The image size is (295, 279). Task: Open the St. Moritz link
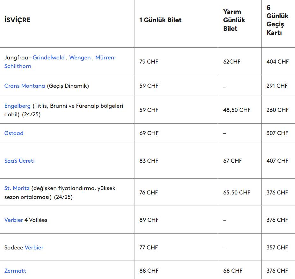17,188
